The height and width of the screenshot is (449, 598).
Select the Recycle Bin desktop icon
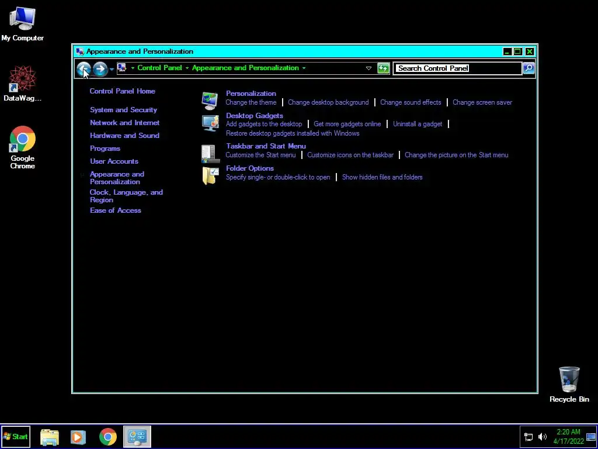coord(569,385)
